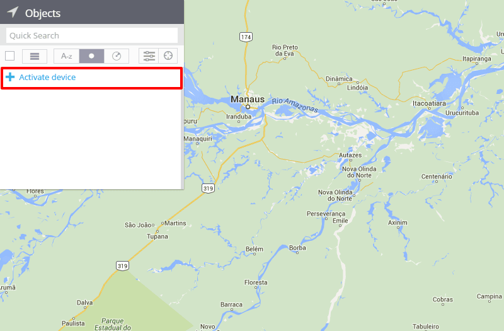Click the Centenário town label
The image size is (504, 331).
[x=437, y=177]
